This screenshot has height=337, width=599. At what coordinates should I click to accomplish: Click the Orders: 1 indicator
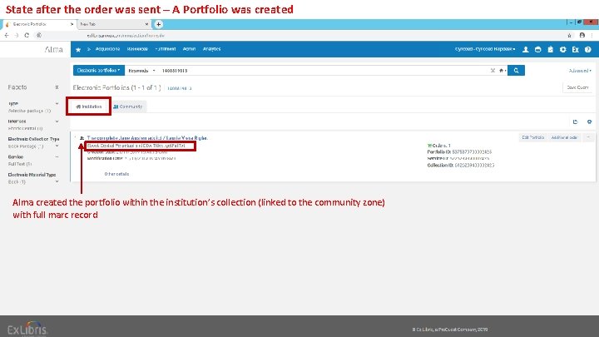tap(438, 146)
